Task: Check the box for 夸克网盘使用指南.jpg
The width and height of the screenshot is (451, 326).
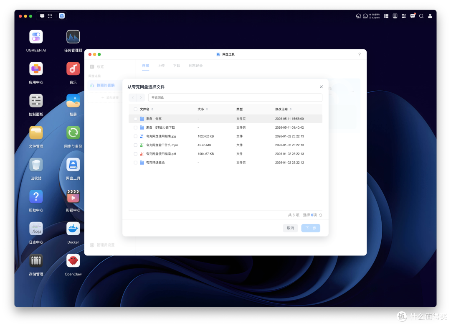Action: tap(135, 136)
